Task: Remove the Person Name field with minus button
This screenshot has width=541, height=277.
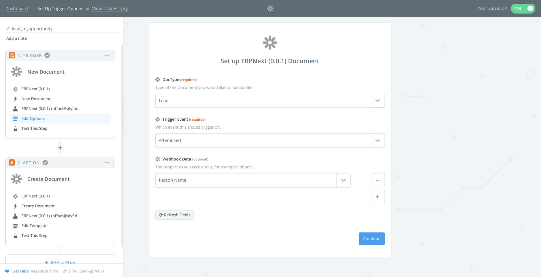Action: click(378, 180)
